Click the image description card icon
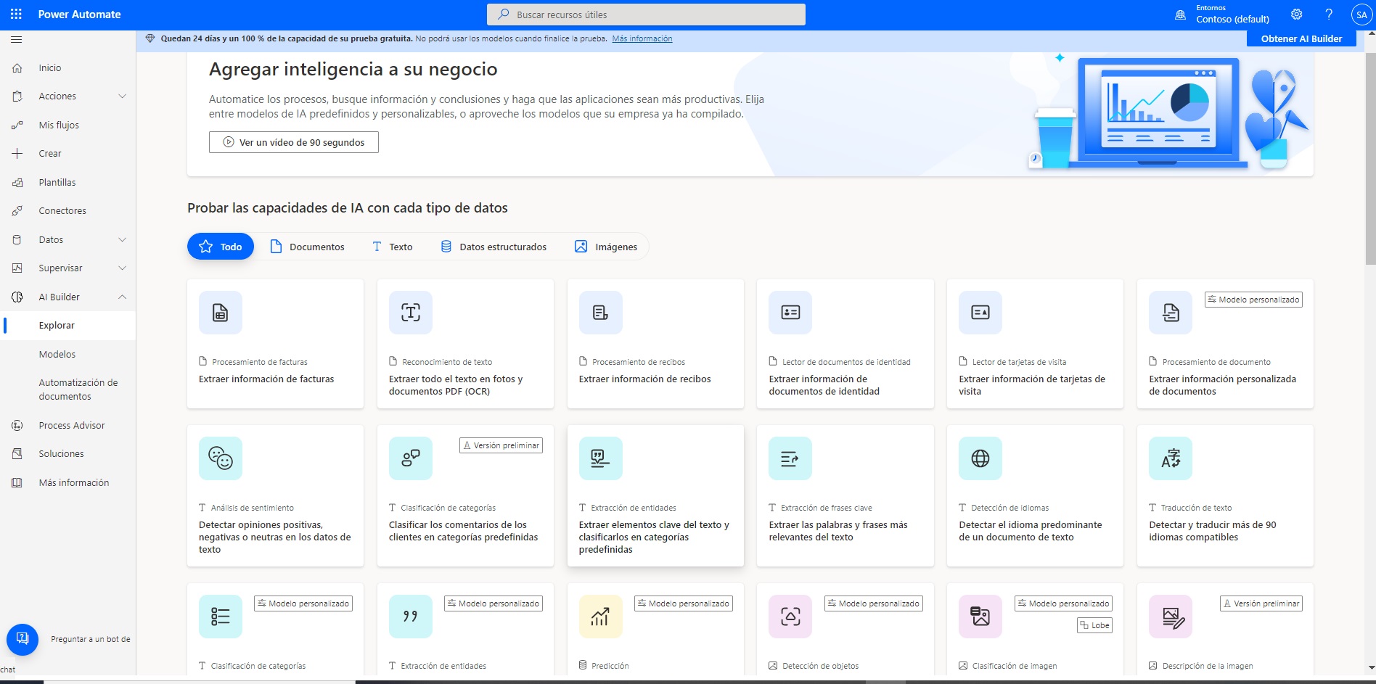The height and width of the screenshot is (684, 1376). coord(1171,617)
